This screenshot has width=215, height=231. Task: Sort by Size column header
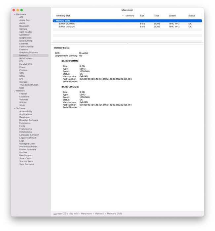(x=142, y=16)
